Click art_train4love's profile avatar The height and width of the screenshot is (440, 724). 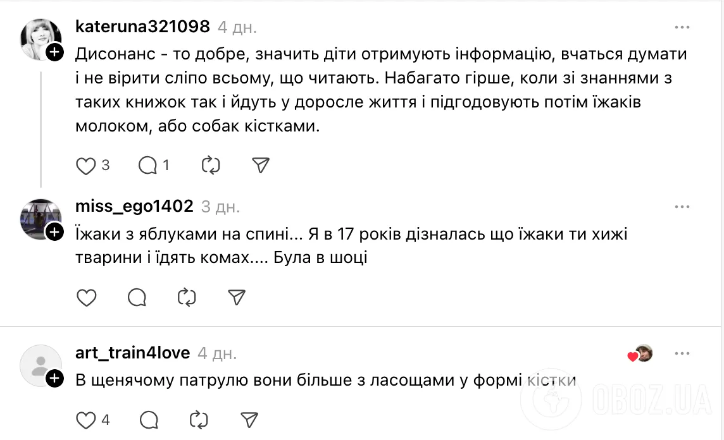pos(39,364)
